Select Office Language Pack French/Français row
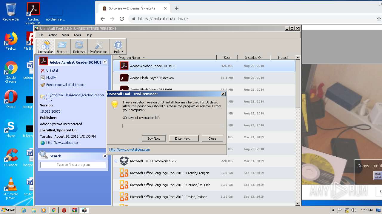The height and width of the screenshot is (214, 382). click(x=204, y=173)
